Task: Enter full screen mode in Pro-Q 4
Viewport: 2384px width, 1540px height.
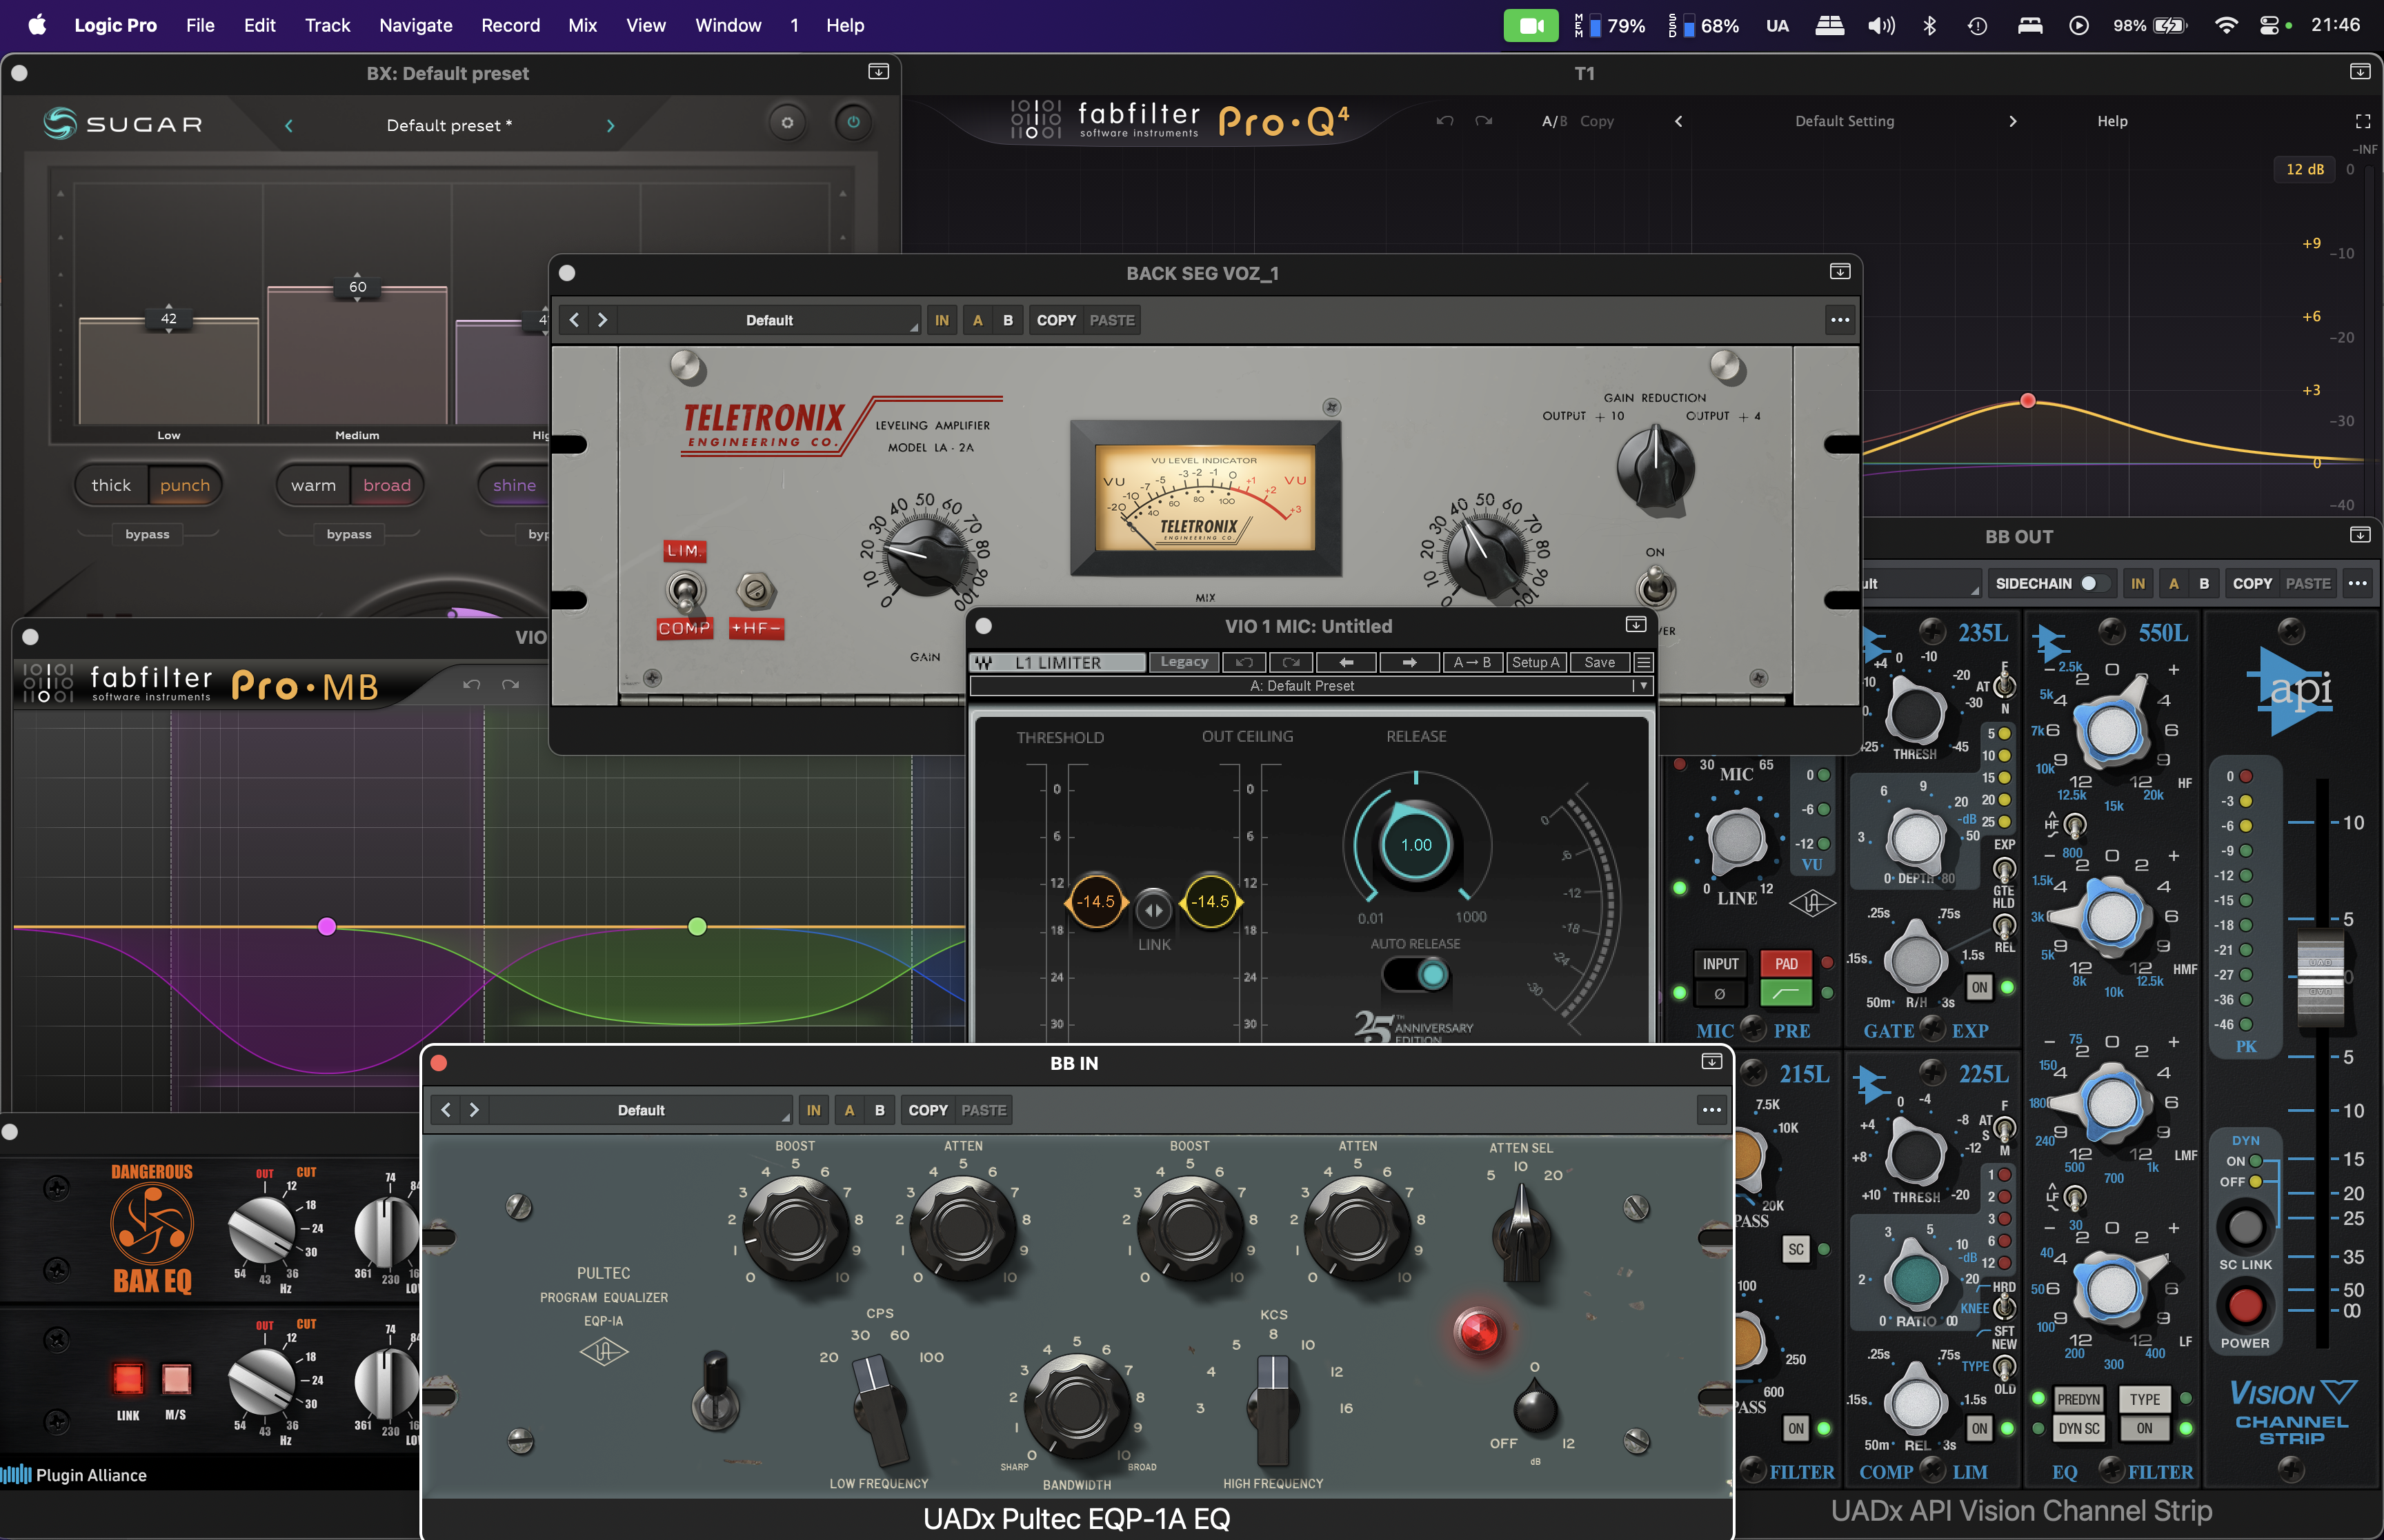Action: point(2362,121)
